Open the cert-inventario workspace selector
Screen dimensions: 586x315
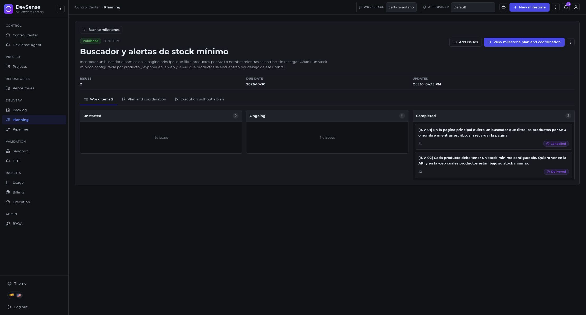click(x=401, y=7)
